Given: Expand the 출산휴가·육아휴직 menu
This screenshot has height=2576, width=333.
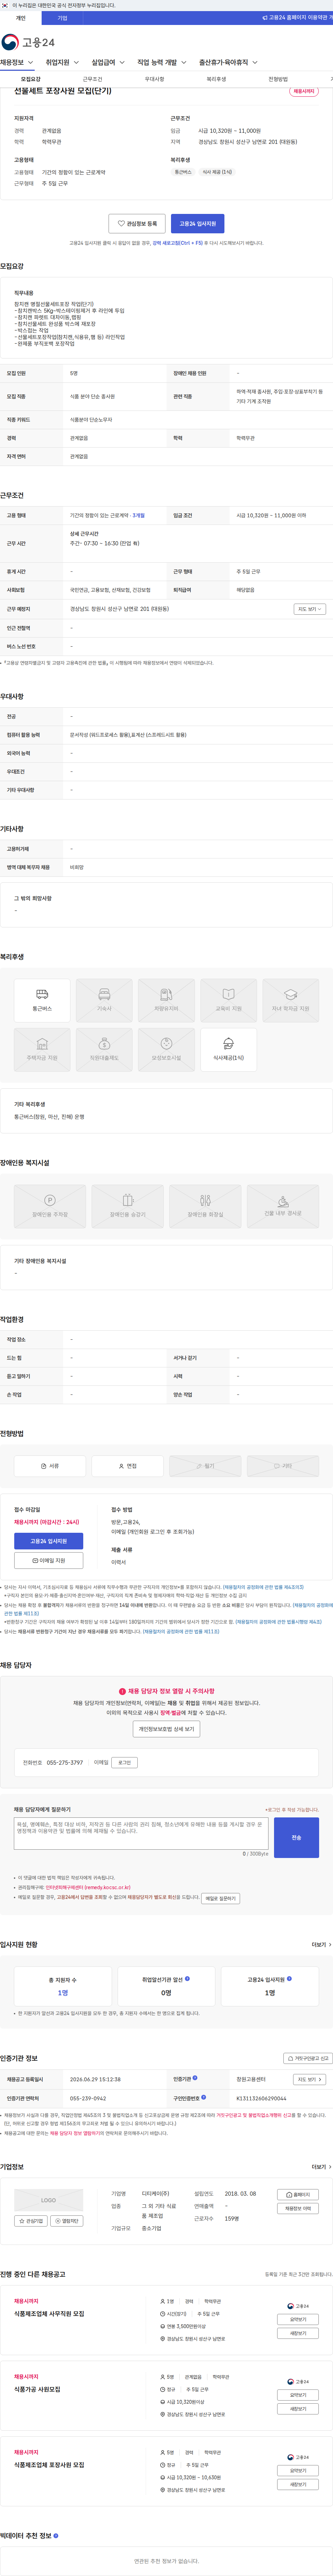Looking at the screenshot, I should pos(228,62).
